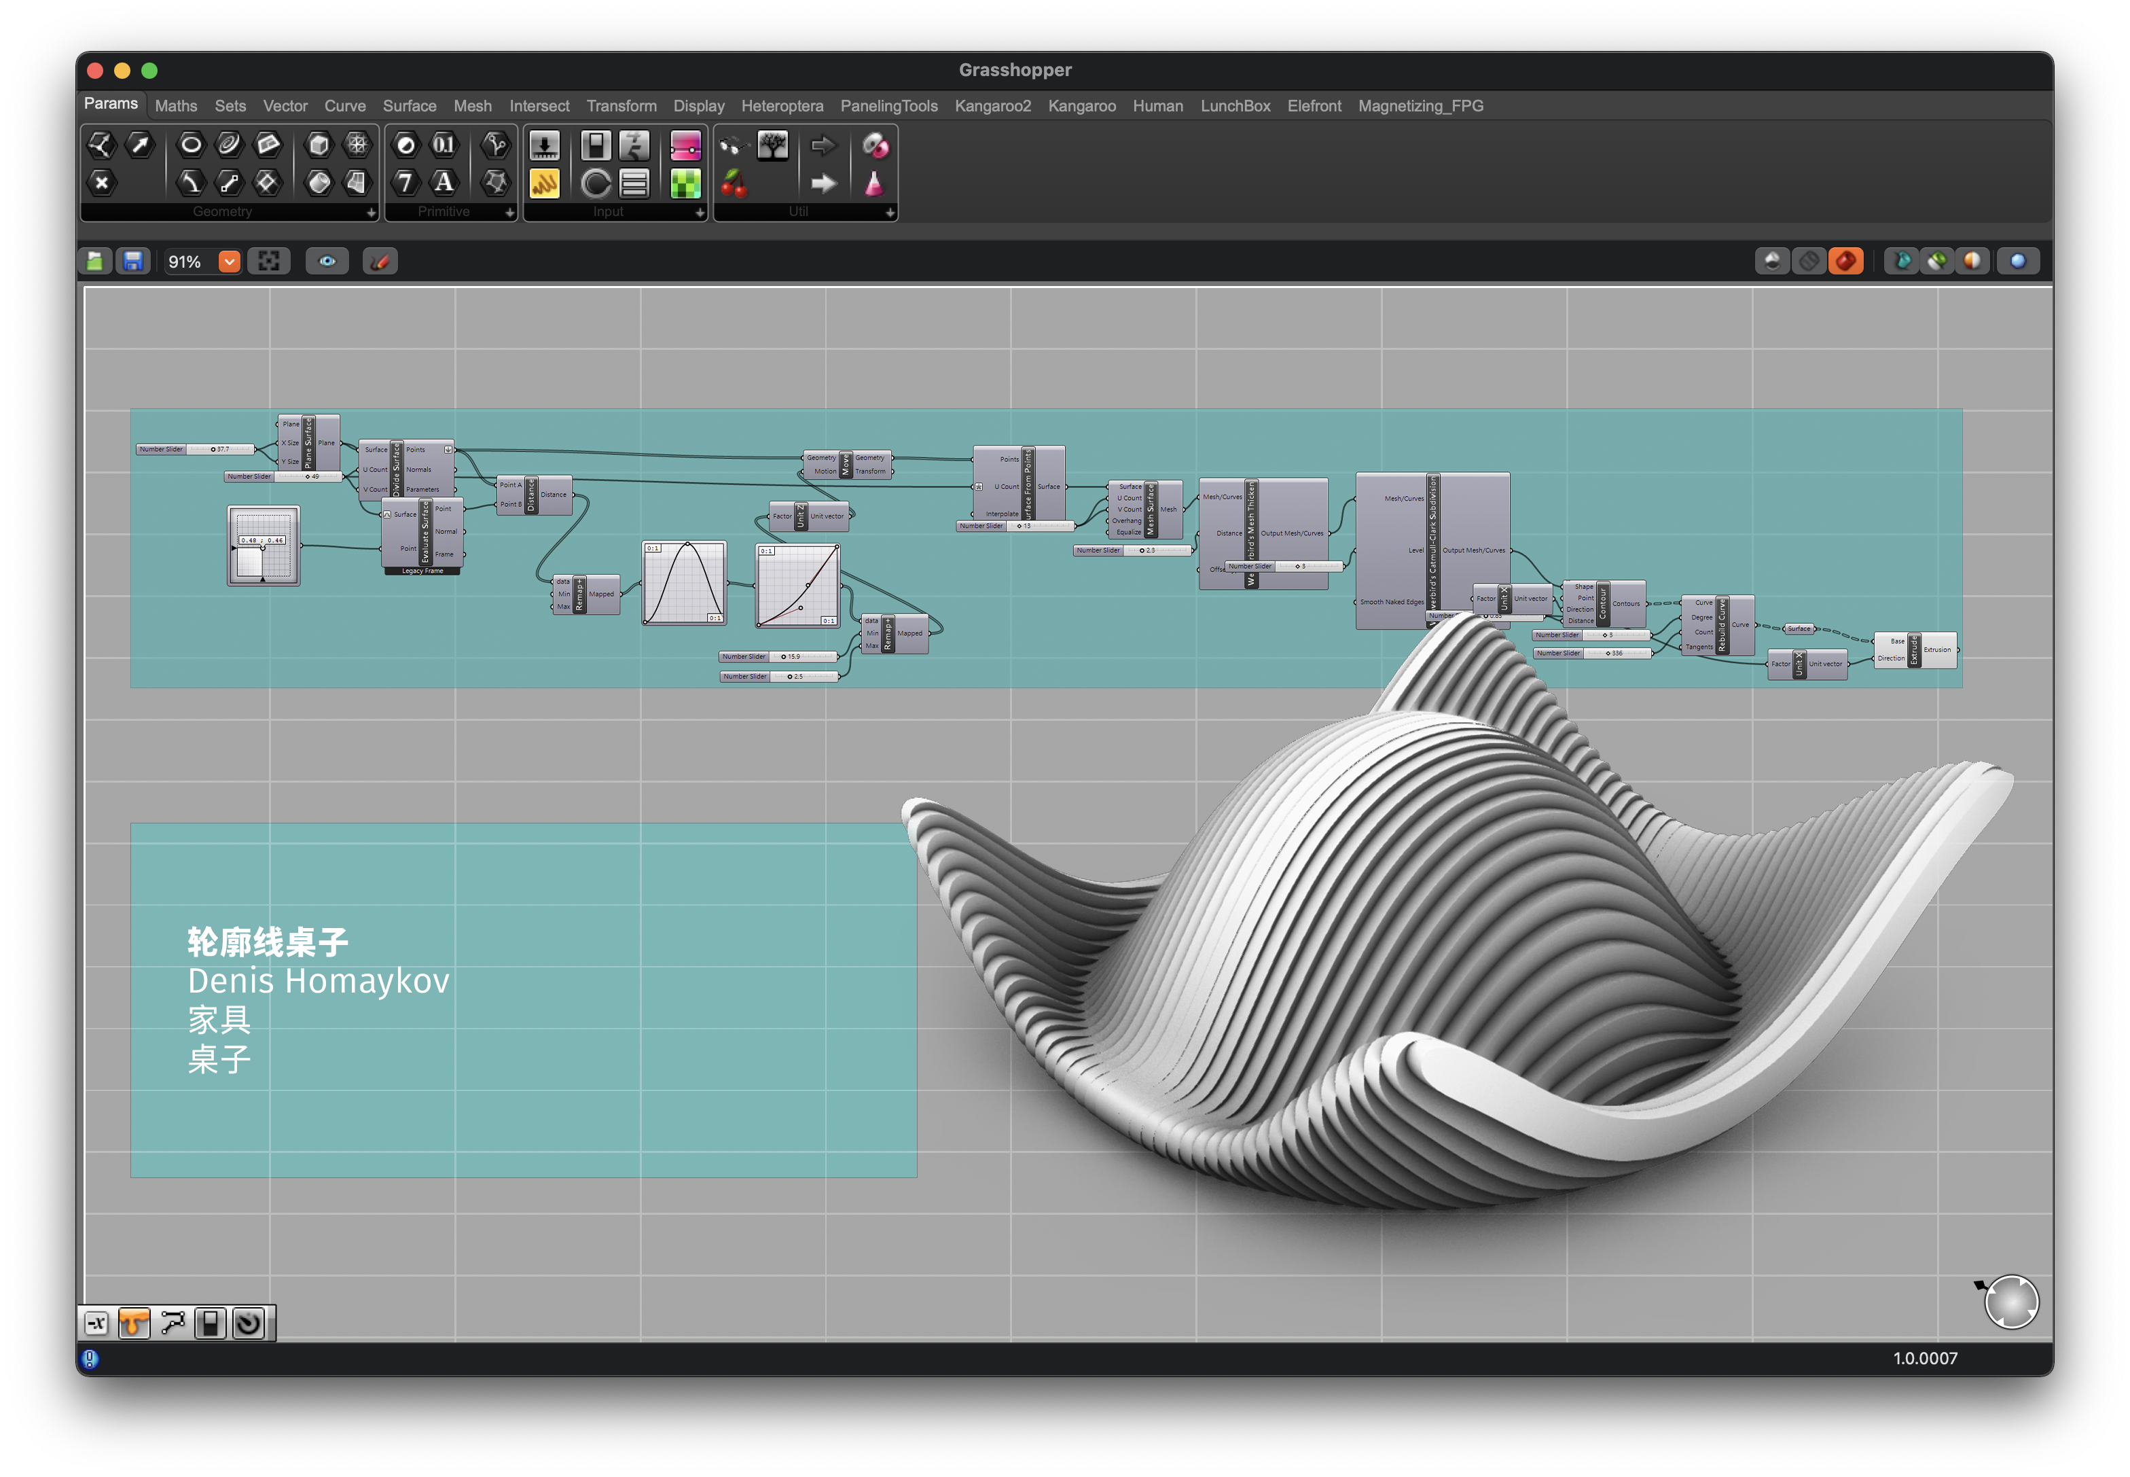Click the Zoom Extents frame icon
Image resolution: width=2130 pixels, height=1477 pixels.
(x=269, y=262)
